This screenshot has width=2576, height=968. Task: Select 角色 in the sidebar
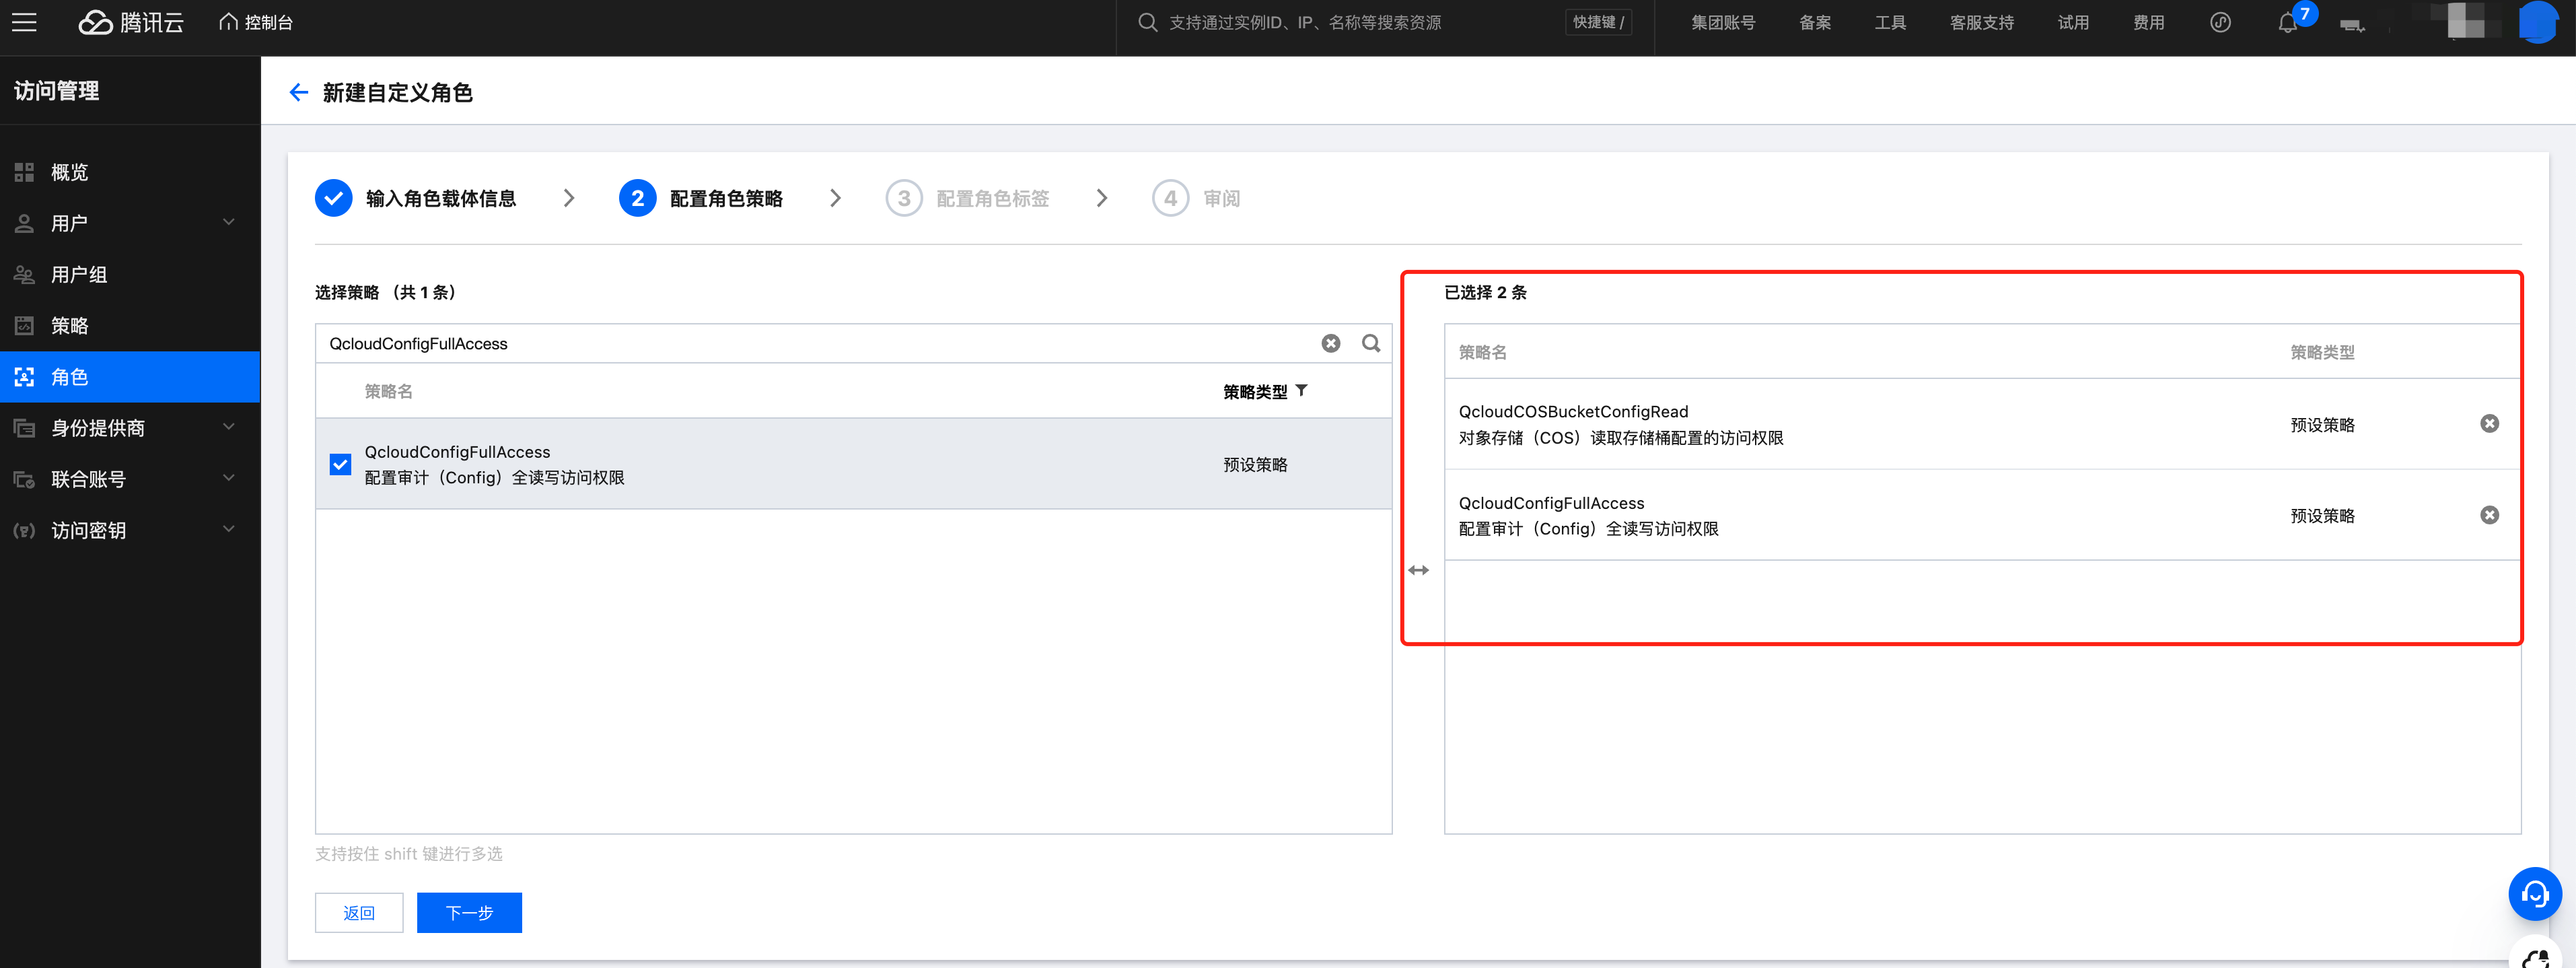tap(130, 377)
